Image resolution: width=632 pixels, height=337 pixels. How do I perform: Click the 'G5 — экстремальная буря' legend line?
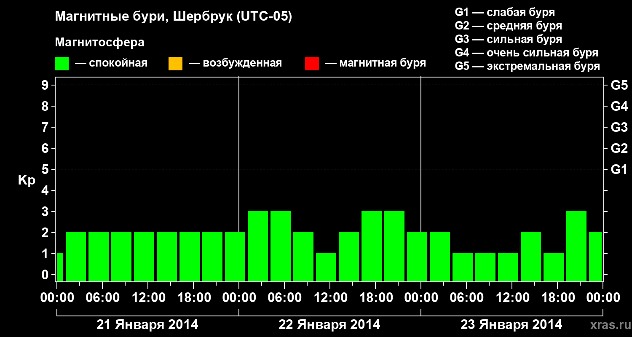(x=528, y=66)
